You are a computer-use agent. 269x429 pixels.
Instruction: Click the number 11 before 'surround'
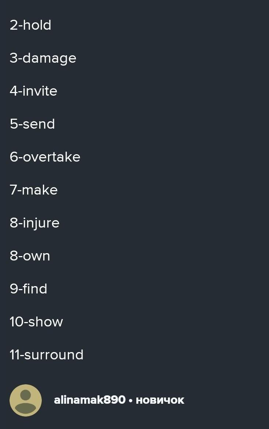tap(15, 355)
